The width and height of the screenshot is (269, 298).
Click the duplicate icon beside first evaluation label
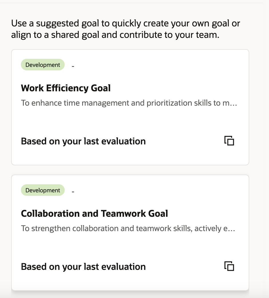[229, 141]
